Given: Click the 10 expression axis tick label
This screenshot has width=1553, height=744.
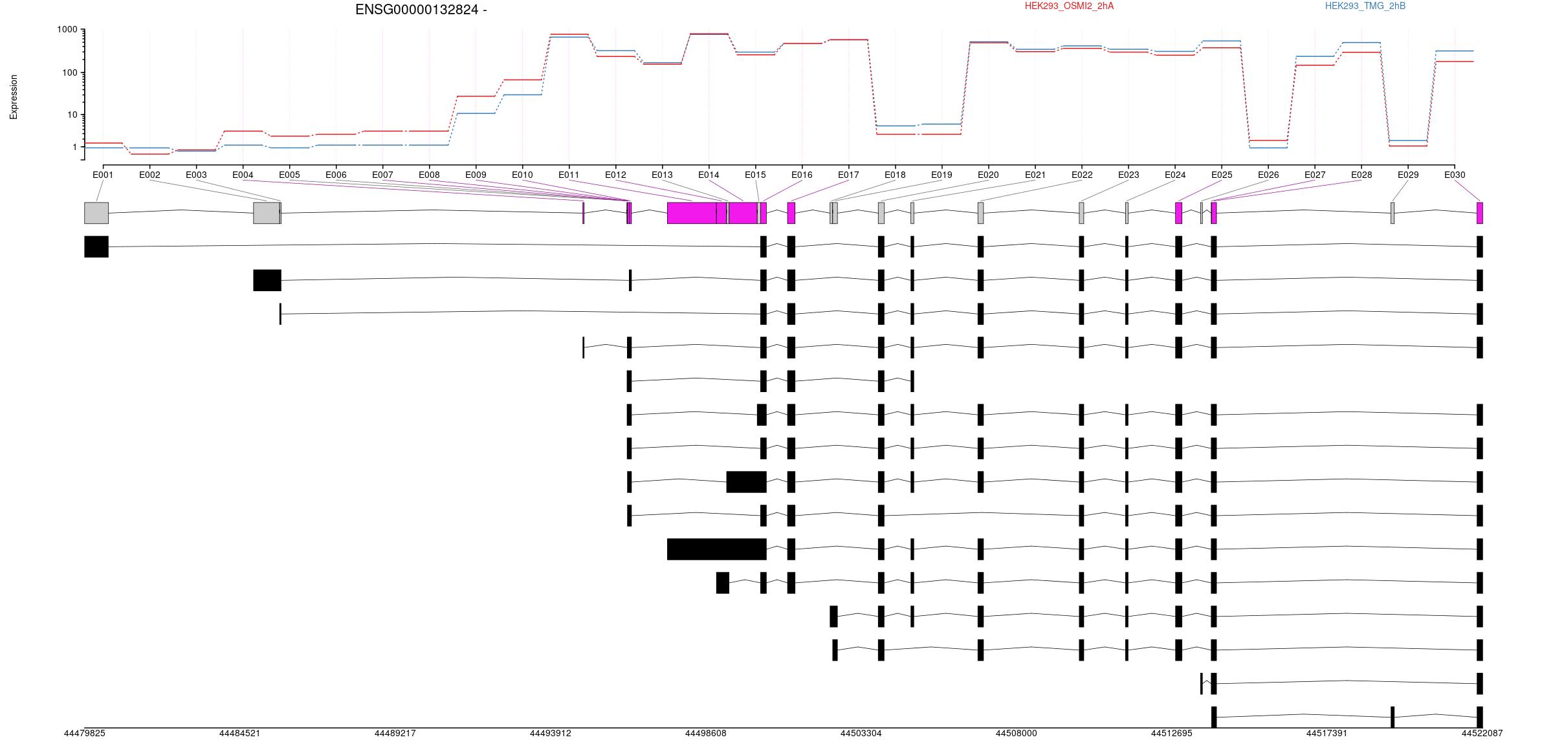Looking at the screenshot, I should pos(72,115).
